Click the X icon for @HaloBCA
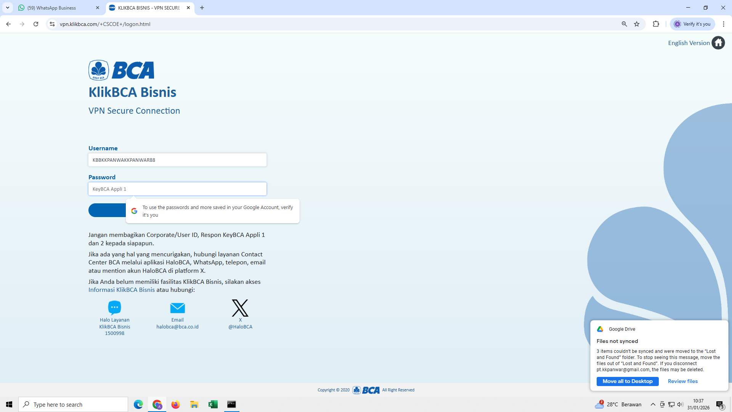732x412 pixels. click(240, 308)
